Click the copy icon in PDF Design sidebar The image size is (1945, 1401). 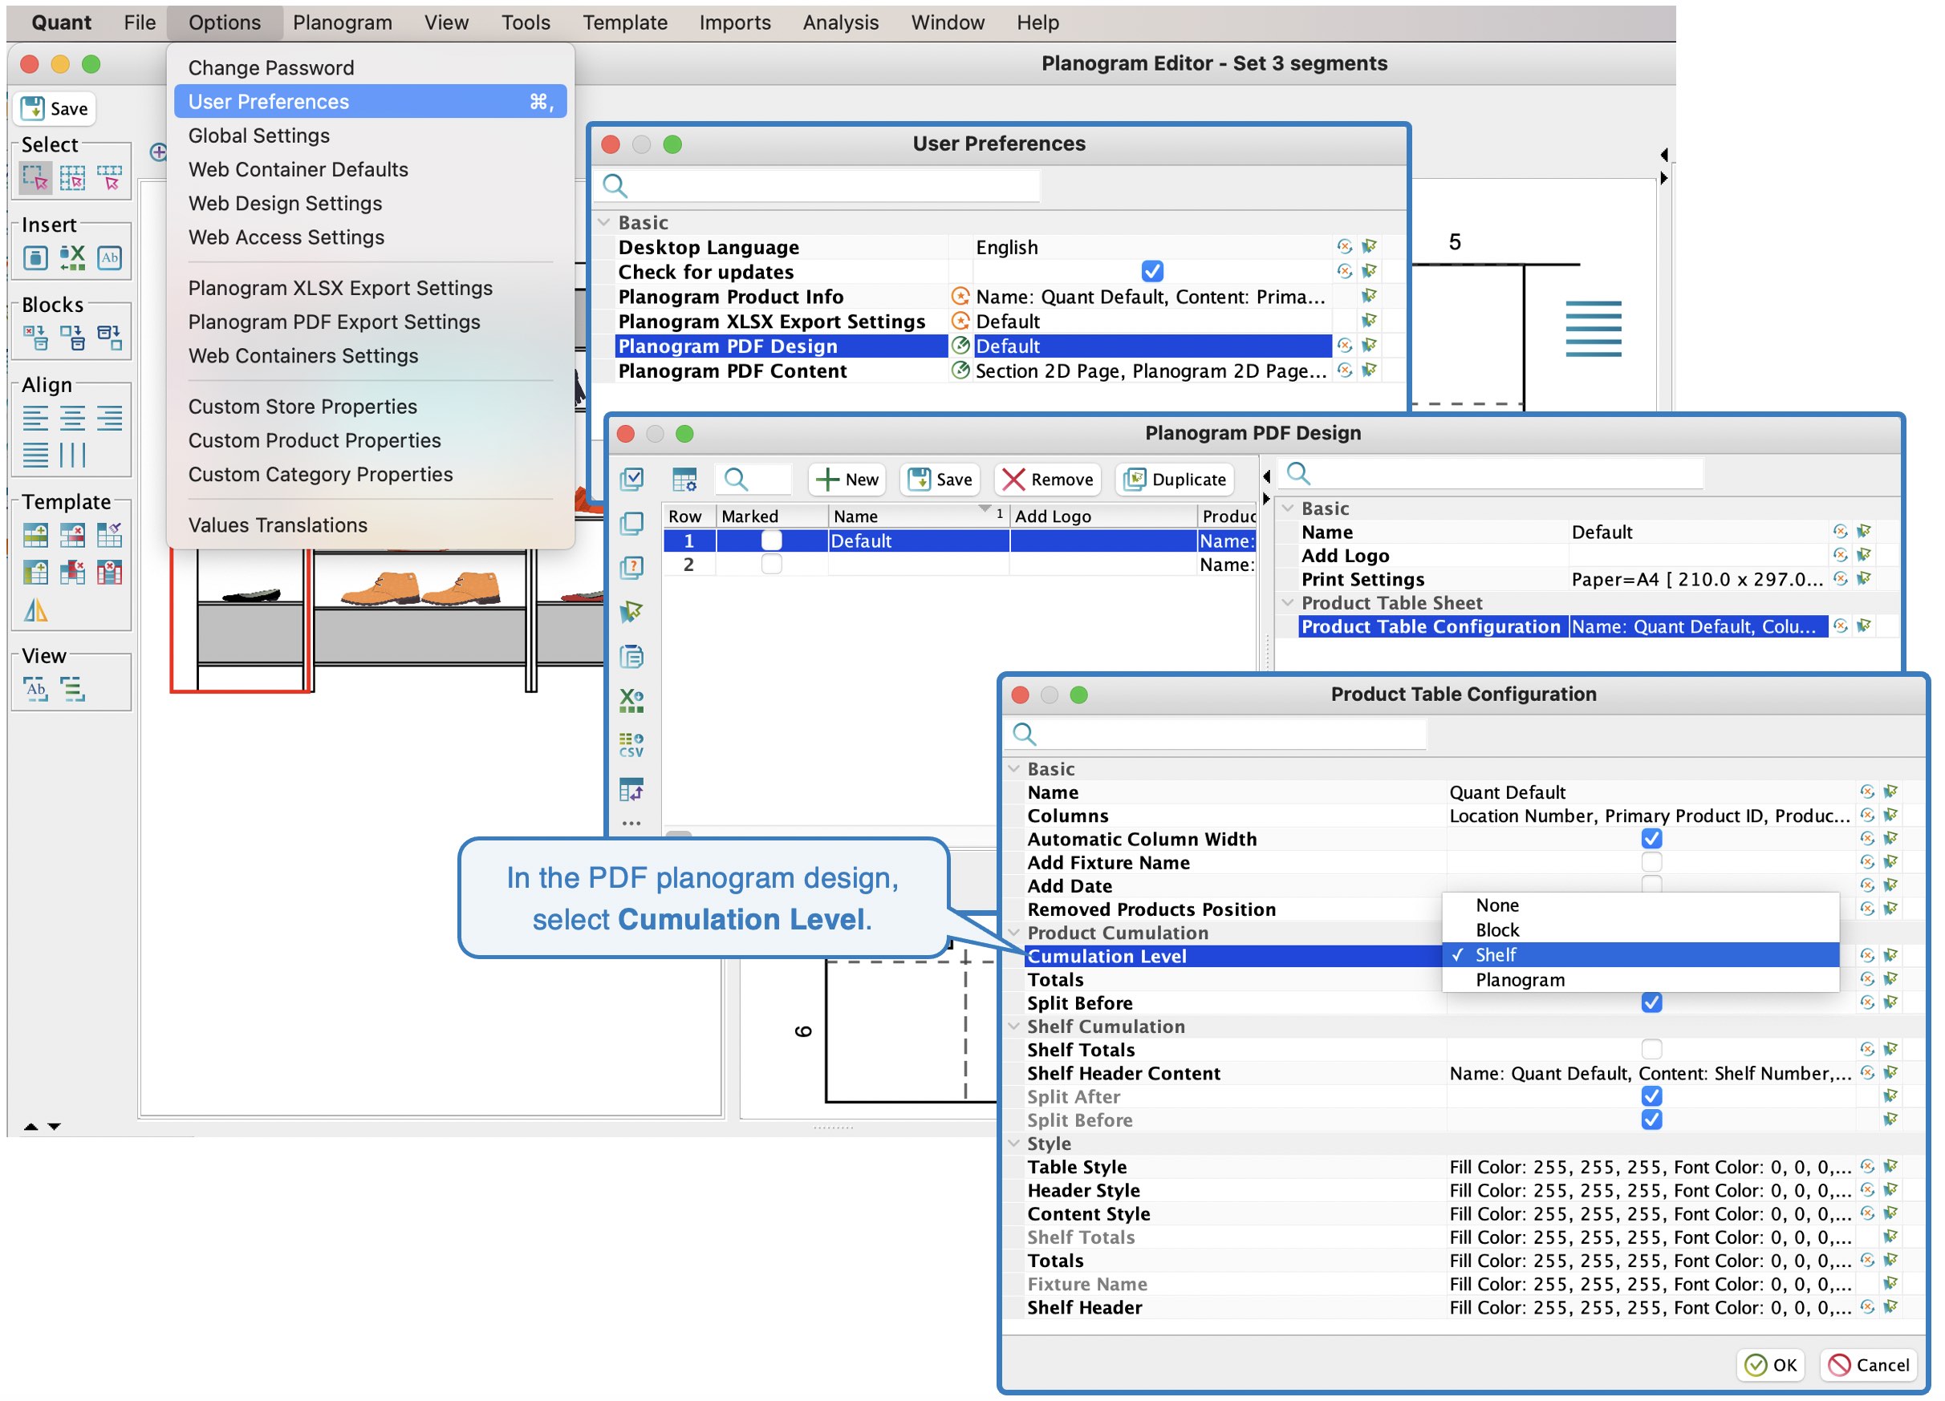point(632,524)
